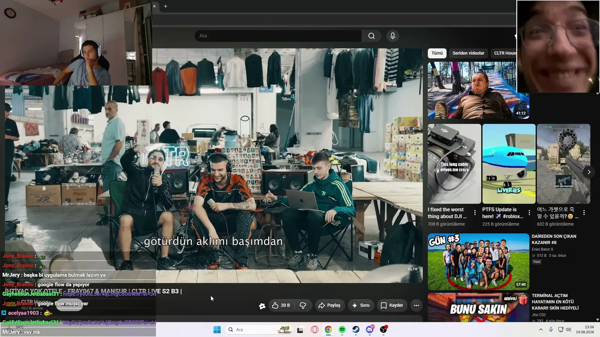Open options for the Korean-titled short
Viewport: 600px width, 337px height.
[x=584, y=213]
